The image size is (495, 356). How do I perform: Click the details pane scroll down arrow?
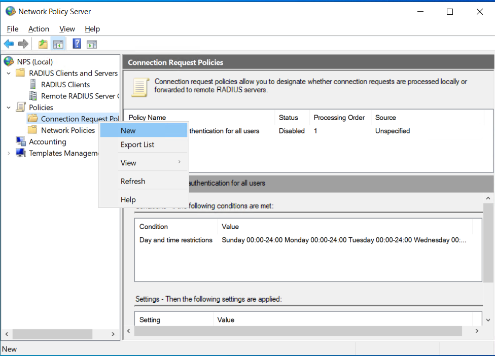click(x=488, y=320)
